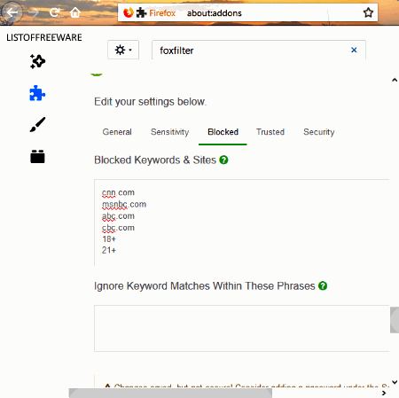Select the Blocked tab
The height and width of the screenshot is (398, 399).
[x=223, y=132]
